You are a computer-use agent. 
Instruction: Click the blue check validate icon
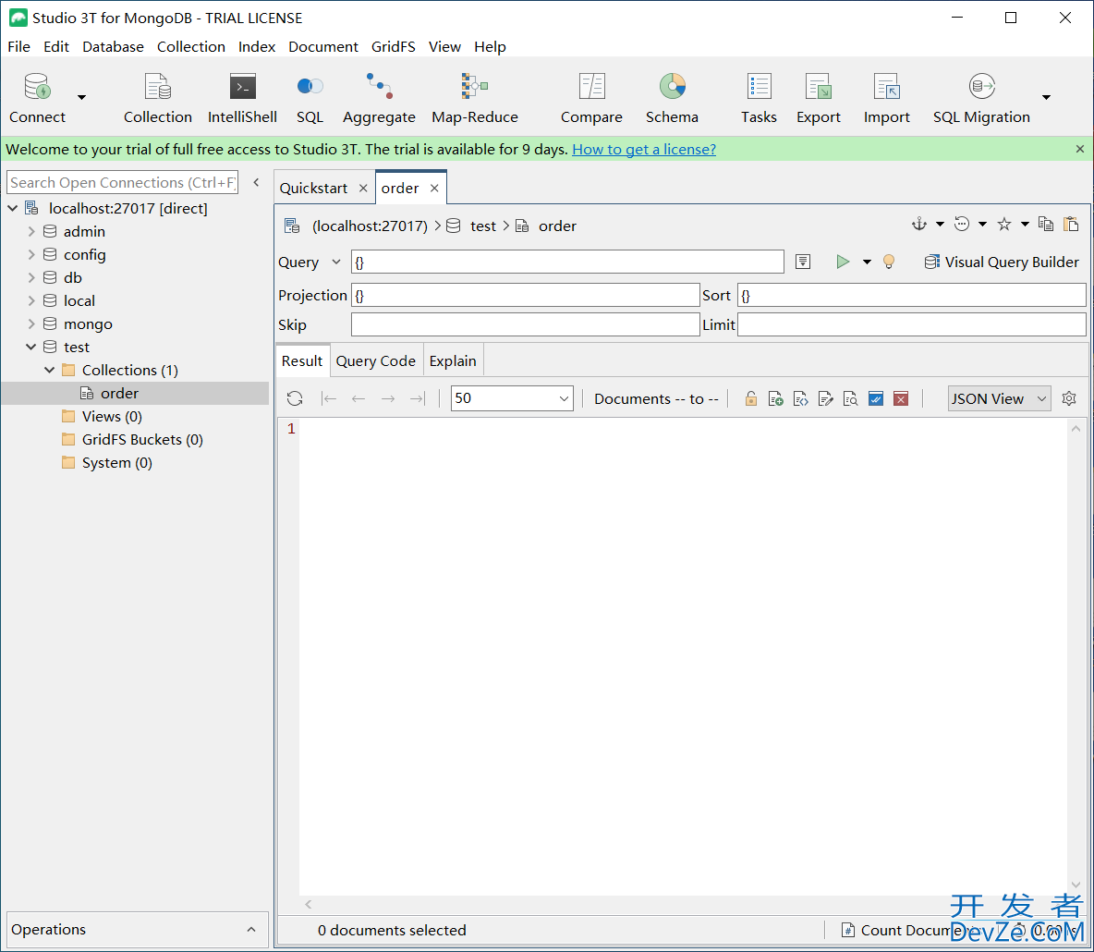point(876,398)
